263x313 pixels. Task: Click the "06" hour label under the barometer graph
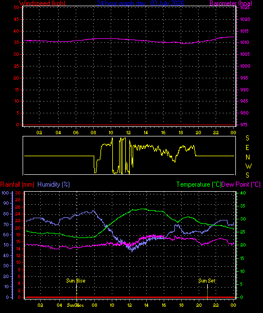76,133
